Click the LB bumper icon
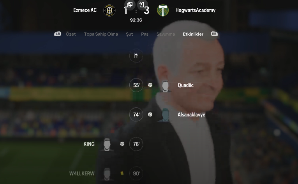 [58, 34]
